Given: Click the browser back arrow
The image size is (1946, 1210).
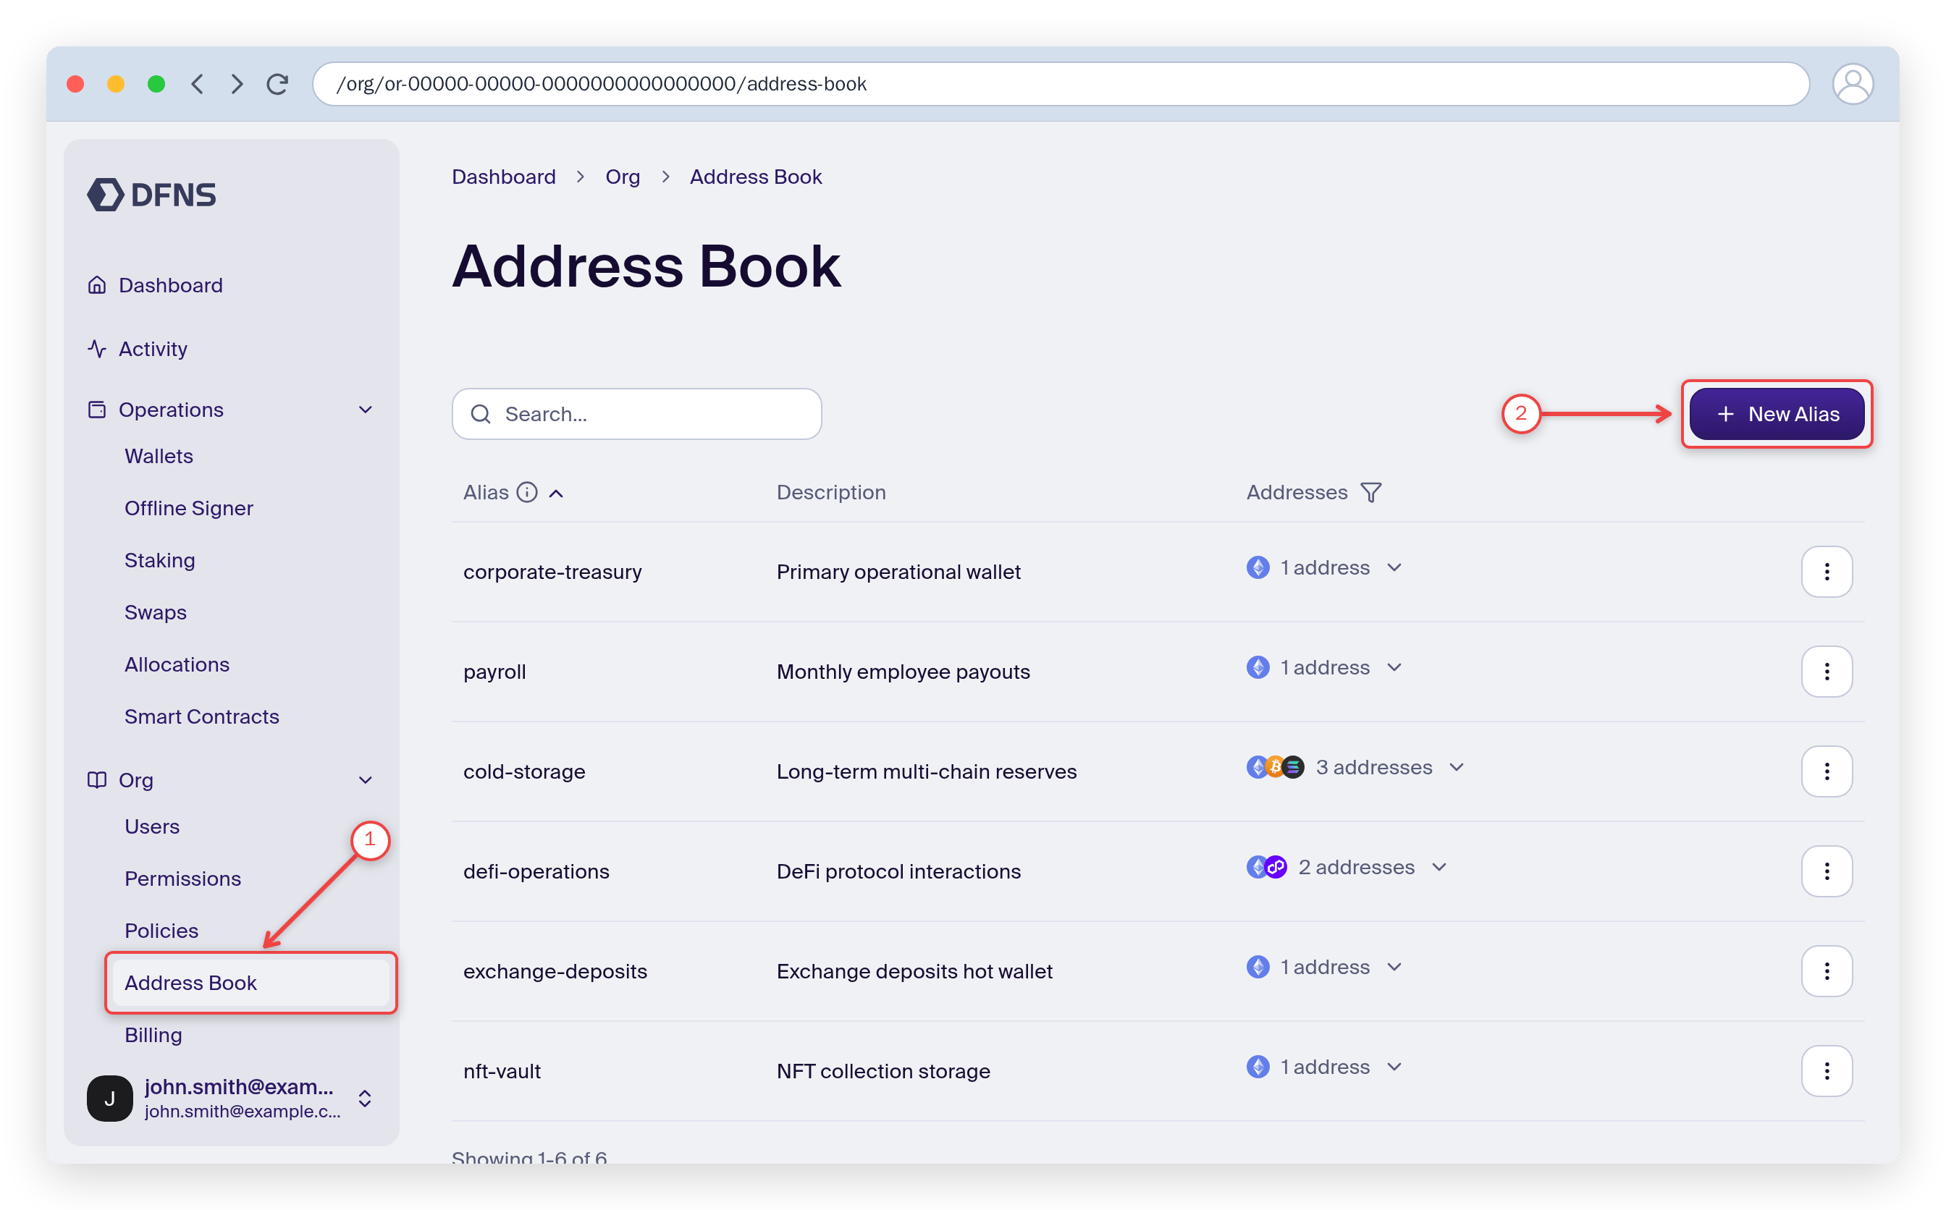Looking at the screenshot, I should click(197, 84).
